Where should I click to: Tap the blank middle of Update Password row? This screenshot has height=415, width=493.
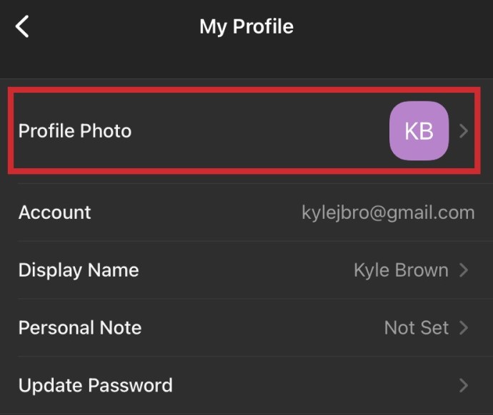click(x=314, y=386)
